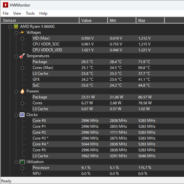Click the HWMonitor lightning bolt app icon

6,5
